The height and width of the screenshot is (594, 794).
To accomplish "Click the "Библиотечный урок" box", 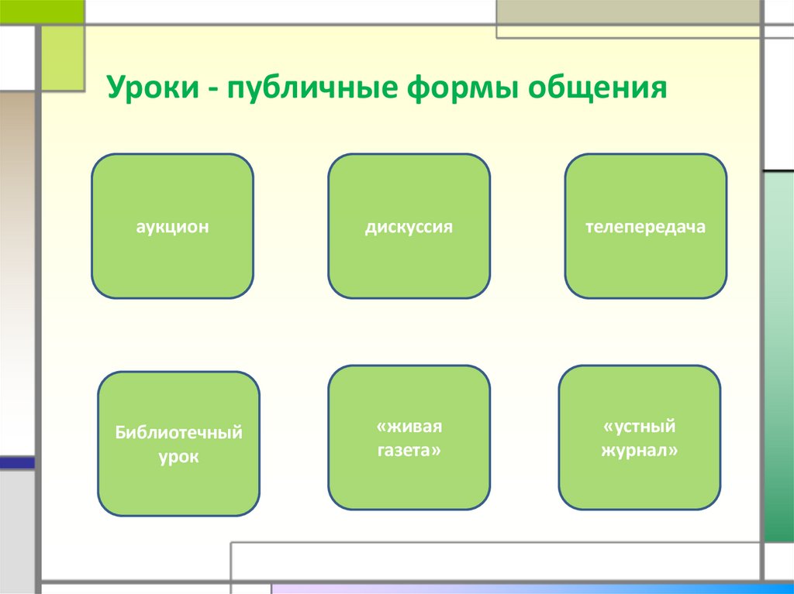I will [x=179, y=444].
